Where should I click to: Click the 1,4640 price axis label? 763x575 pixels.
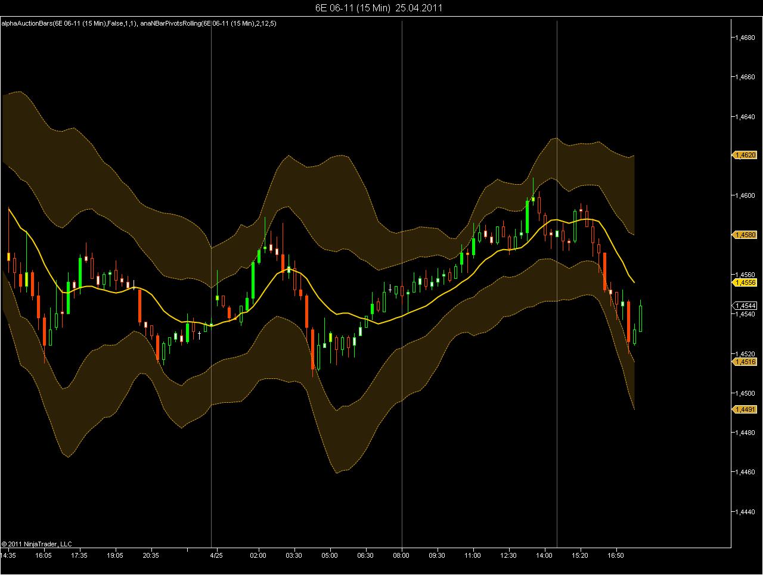[746, 117]
